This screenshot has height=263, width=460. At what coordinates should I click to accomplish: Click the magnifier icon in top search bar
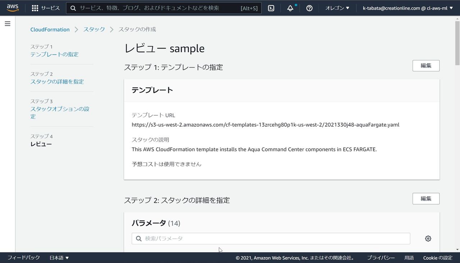click(x=73, y=8)
